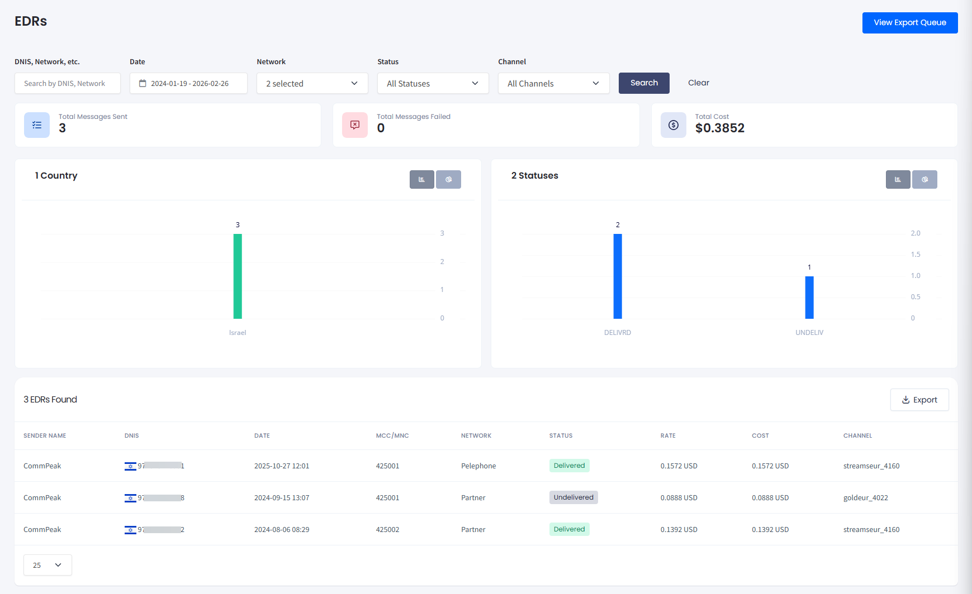Image resolution: width=972 pixels, height=594 pixels.
Task: Open the calendar icon in the Date field
Action: click(143, 83)
